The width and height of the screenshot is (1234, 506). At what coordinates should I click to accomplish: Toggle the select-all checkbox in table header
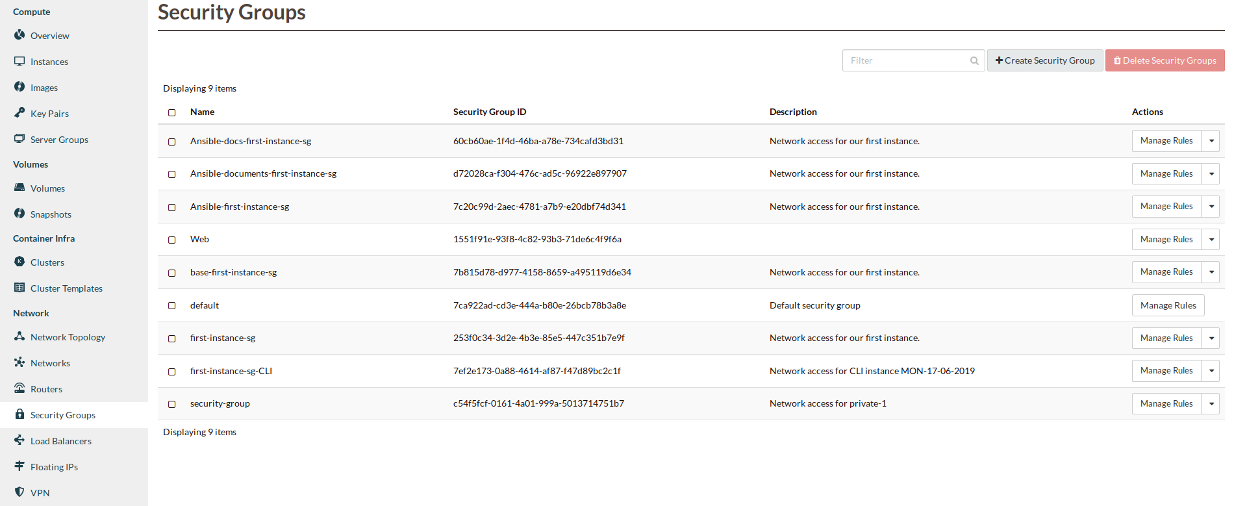click(x=172, y=112)
